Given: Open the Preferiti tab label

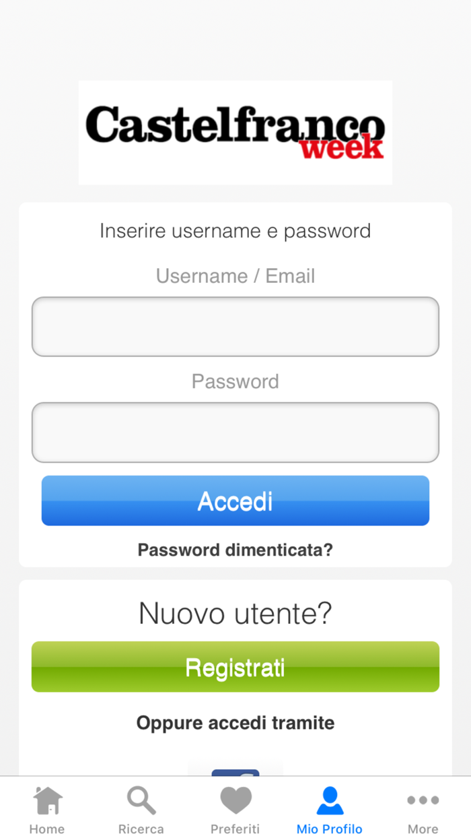Looking at the screenshot, I should (x=235, y=829).
